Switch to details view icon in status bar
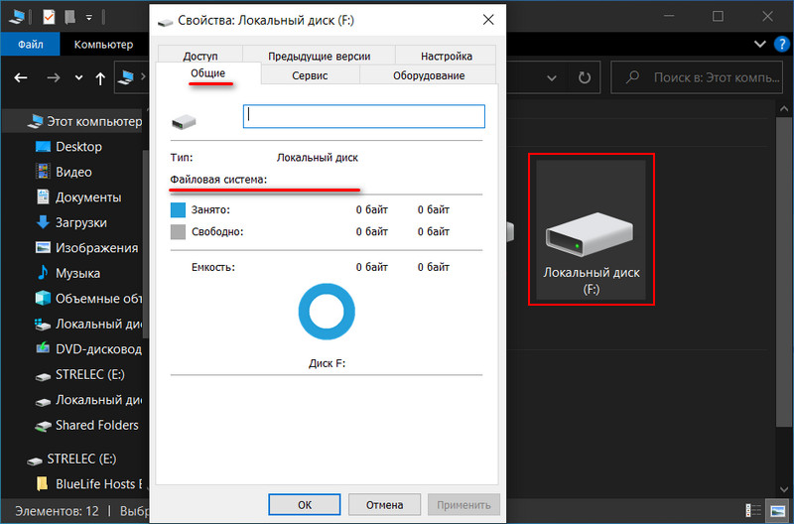The image size is (794, 524). [x=753, y=510]
